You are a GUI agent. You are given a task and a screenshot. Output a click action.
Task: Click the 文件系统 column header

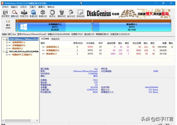90,43
